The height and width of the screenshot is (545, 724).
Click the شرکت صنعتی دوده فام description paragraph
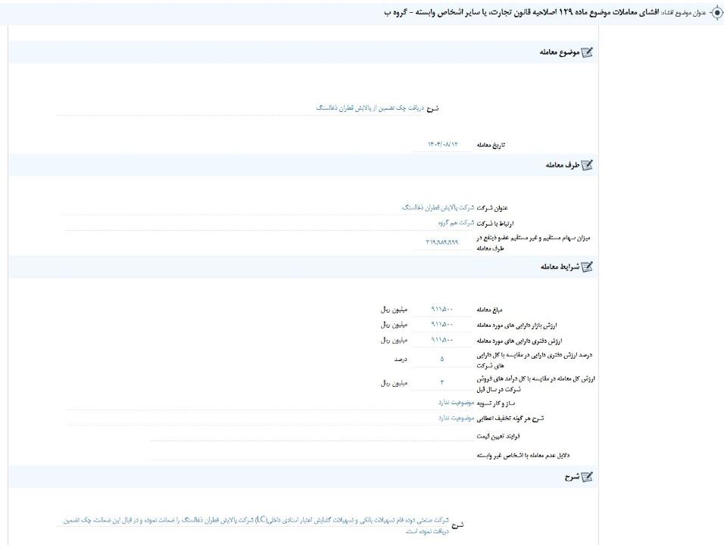[x=257, y=525]
